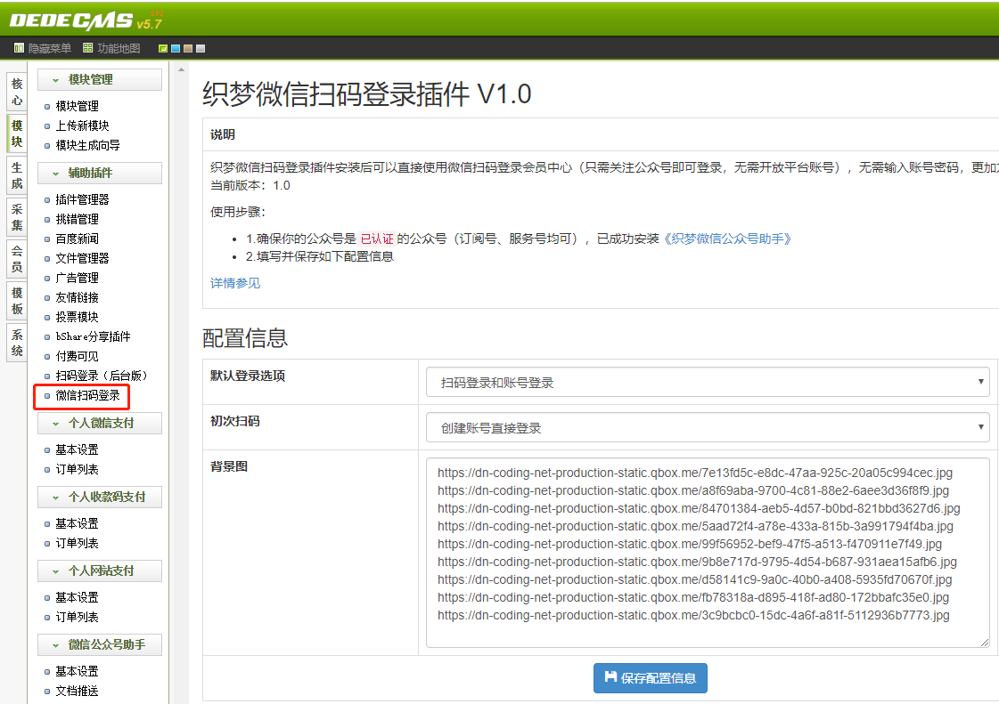This screenshot has width=999, height=704.
Task: Collapse the 个人微信支付 menu section
Action: [x=100, y=423]
